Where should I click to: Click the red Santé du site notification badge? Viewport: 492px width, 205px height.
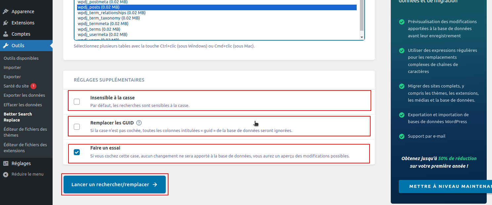33,86
